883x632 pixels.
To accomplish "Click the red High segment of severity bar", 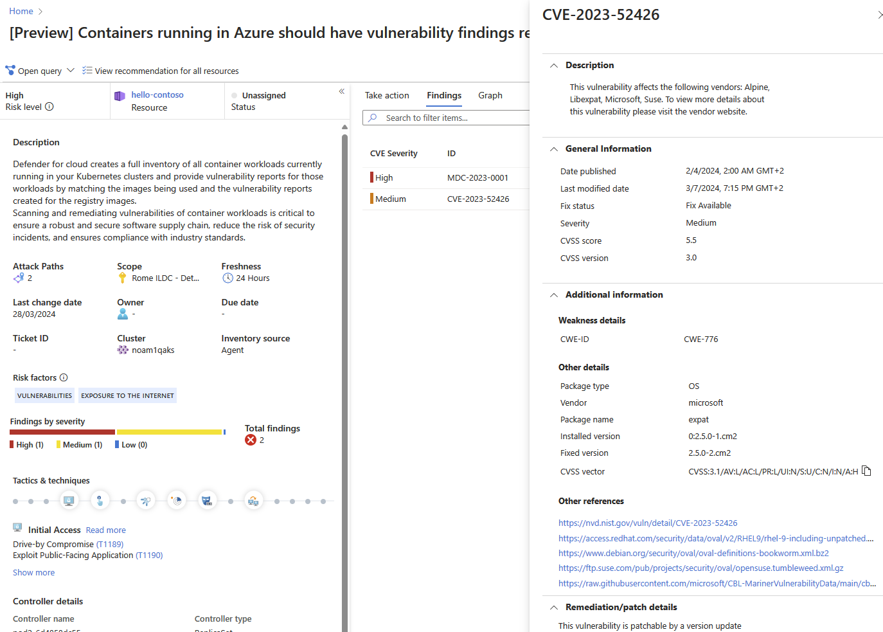I will (62, 432).
